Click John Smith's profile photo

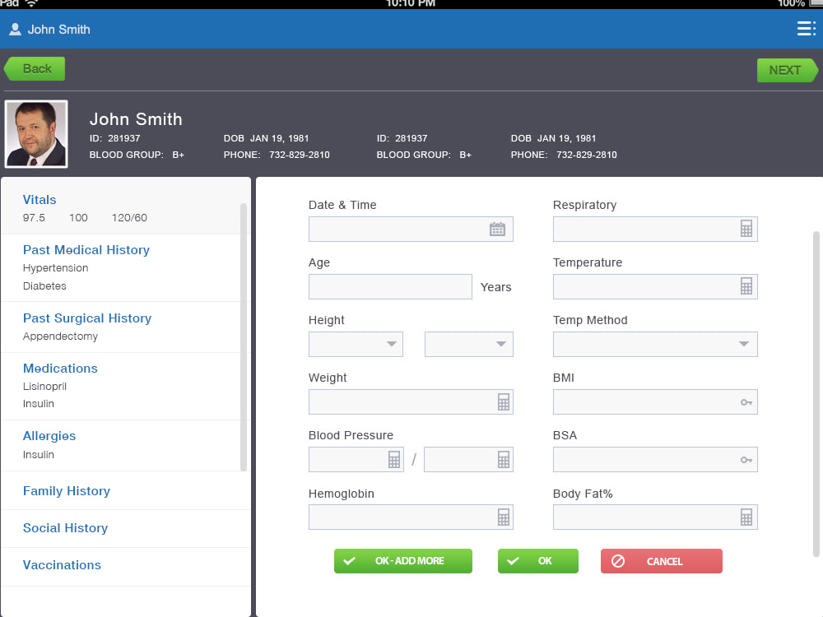[x=36, y=134]
